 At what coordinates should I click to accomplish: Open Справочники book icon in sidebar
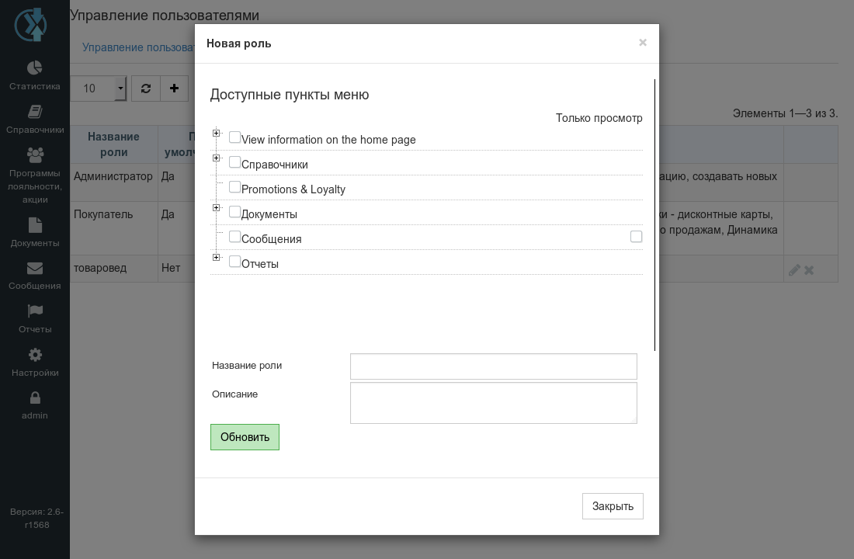35,112
